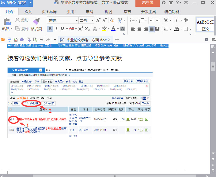Expand the line spacing dropdown

click(171, 29)
